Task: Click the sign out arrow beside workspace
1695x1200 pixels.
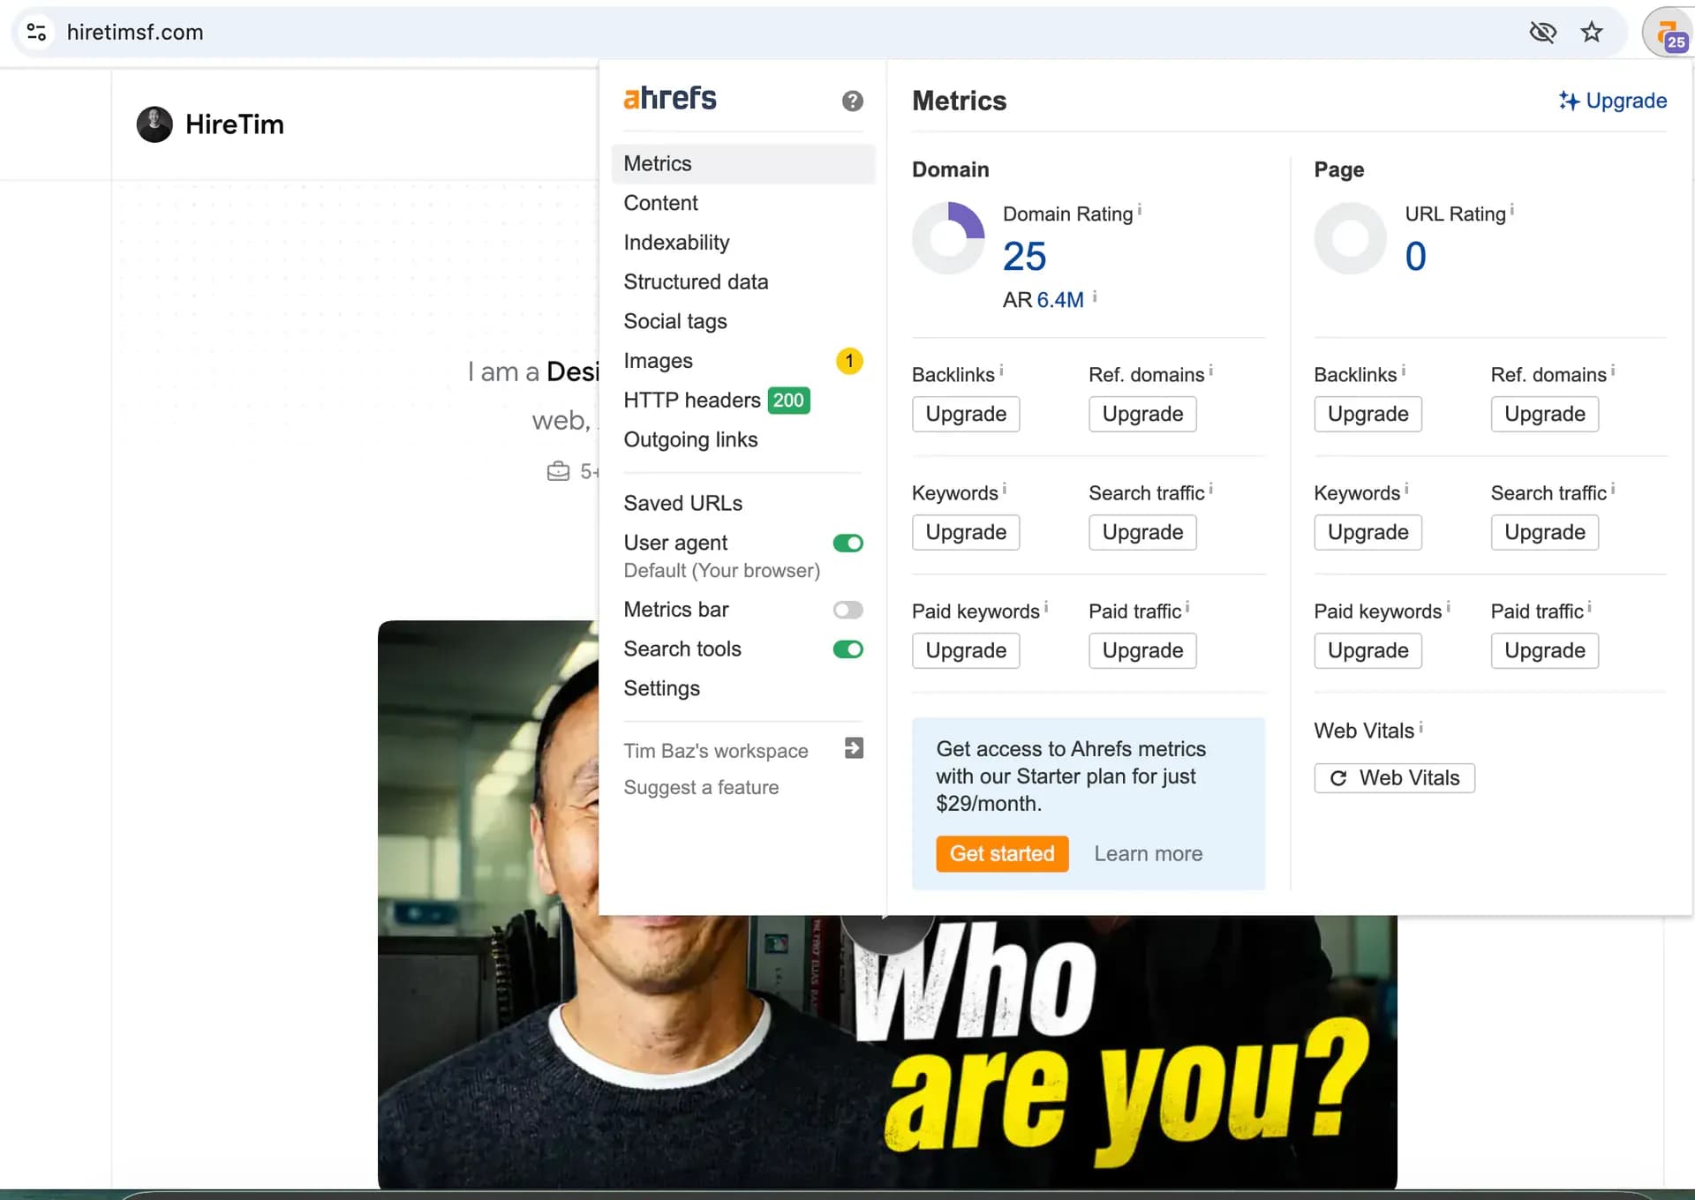Action: click(x=853, y=748)
